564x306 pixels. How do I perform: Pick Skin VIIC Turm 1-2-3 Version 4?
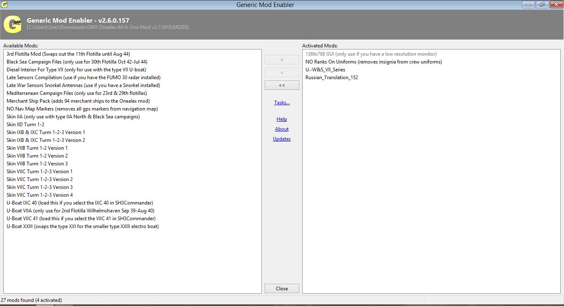point(40,195)
